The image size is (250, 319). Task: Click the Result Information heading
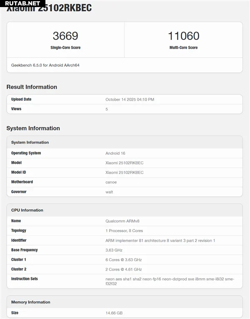(x=32, y=87)
